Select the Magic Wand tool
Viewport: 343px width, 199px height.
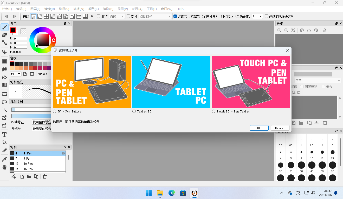4,110
